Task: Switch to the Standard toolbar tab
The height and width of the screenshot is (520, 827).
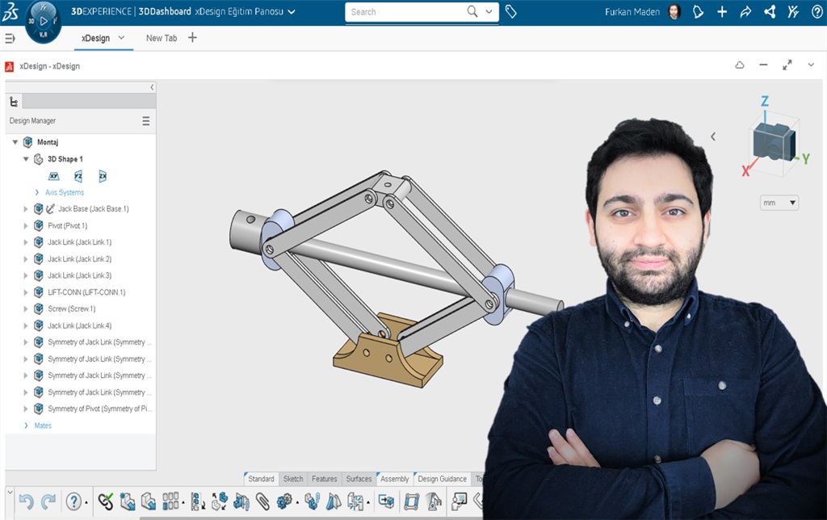Action: (261, 479)
